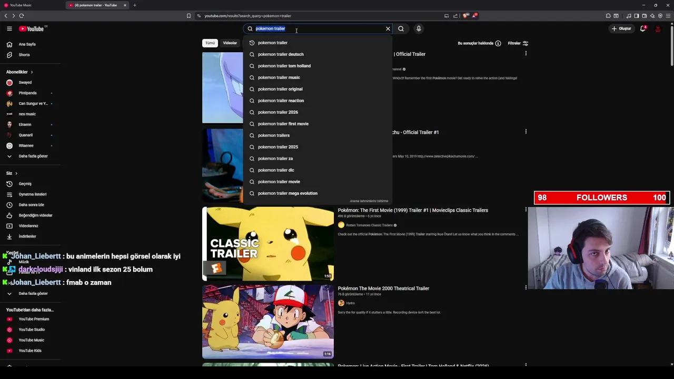Reload the page in the browser
Viewport: 674px width, 379px height.
point(22,16)
